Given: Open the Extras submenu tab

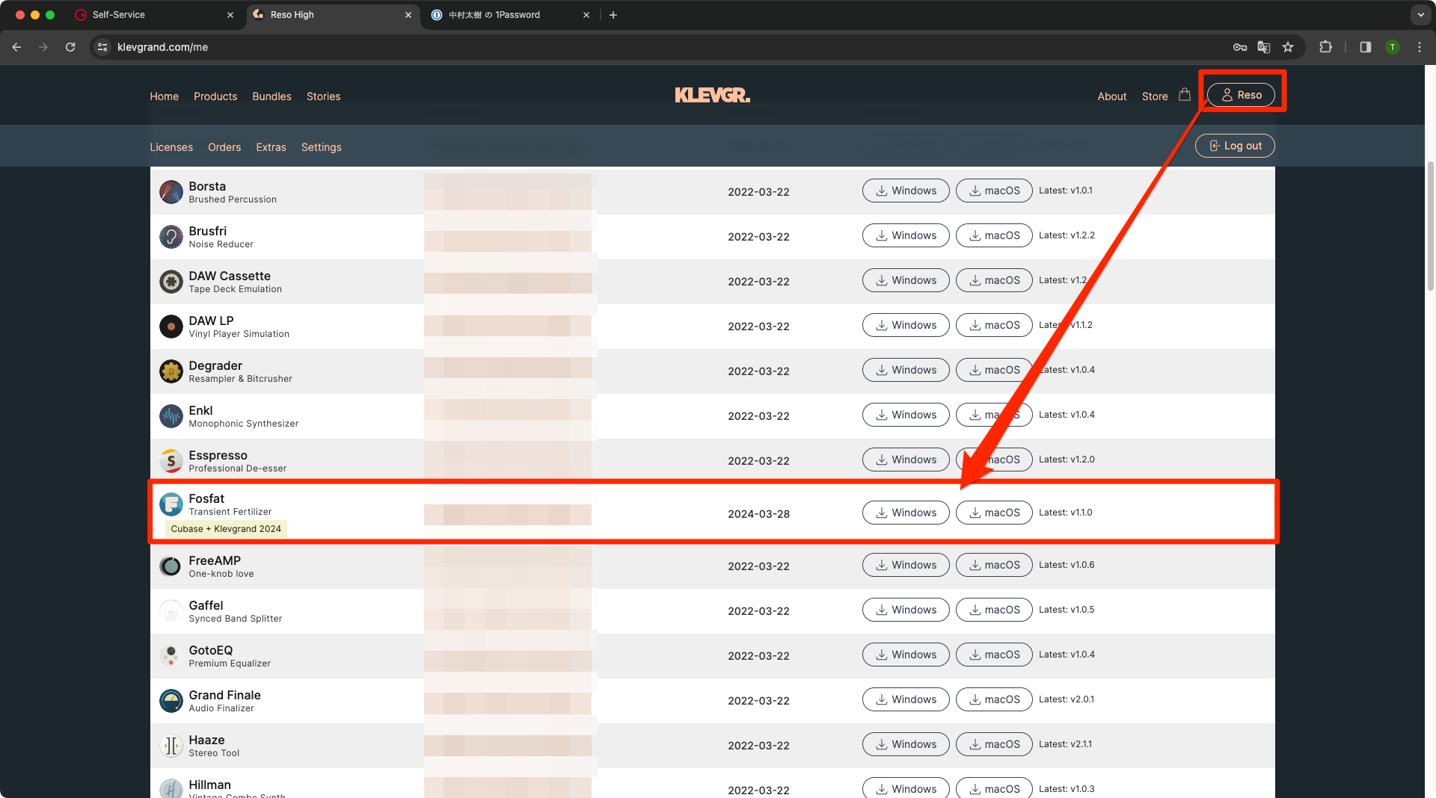Looking at the screenshot, I should tap(271, 147).
